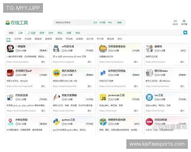191x152 pixels.
Task: Filter tools by 图像类 category
Action: pyautogui.click(x=38, y=39)
